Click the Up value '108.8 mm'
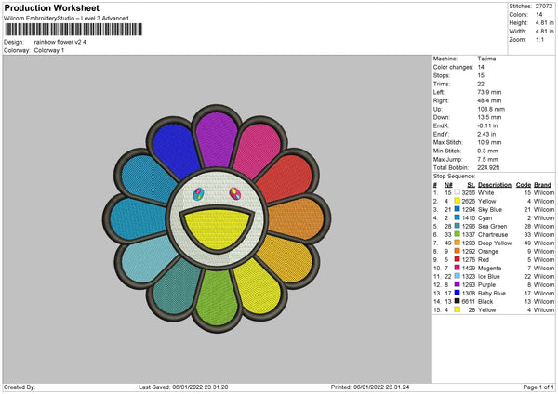Viewport: 558px width, 394px height. pyautogui.click(x=491, y=109)
